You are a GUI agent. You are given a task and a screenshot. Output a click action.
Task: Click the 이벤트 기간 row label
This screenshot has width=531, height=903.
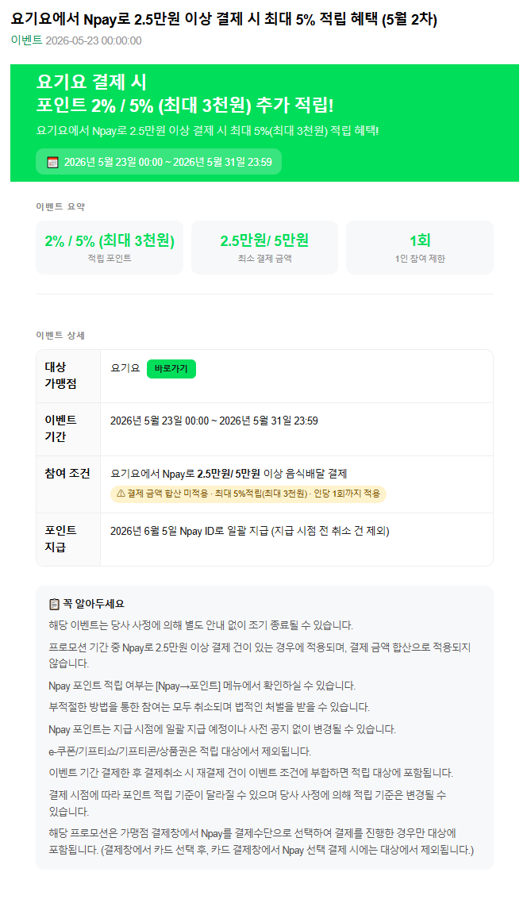click(60, 428)
